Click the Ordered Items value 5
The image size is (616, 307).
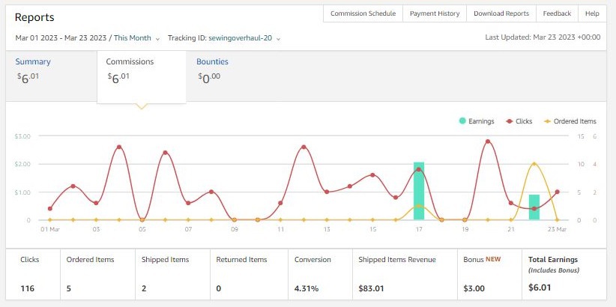point(69,288)
